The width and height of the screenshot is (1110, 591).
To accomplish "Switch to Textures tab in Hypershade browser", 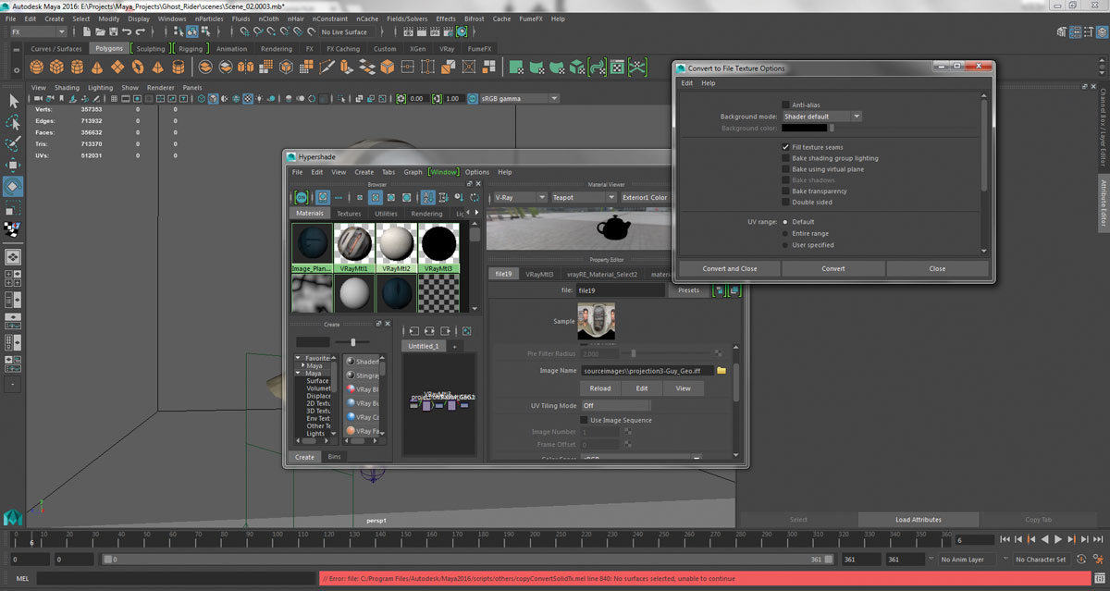I will pos(349,214).
